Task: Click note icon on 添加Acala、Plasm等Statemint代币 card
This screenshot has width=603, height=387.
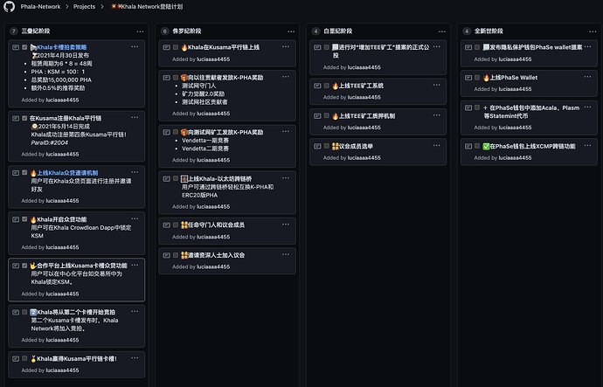Action: click(x=468, y=107)
